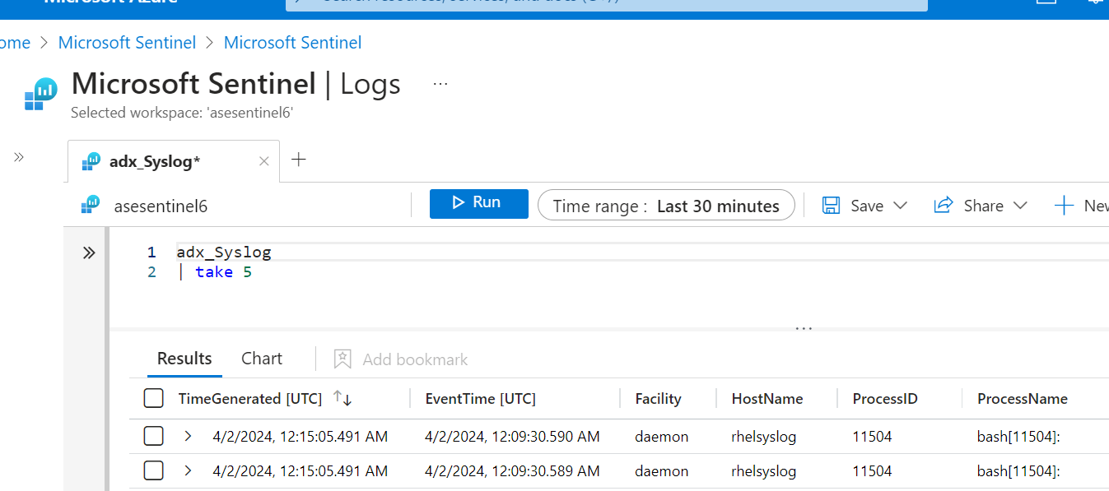Image resolution: width=1109 pixels, height=491 pixels.
Task: Close the adx_Syslog query tab
Action: [x=264, y=162]
